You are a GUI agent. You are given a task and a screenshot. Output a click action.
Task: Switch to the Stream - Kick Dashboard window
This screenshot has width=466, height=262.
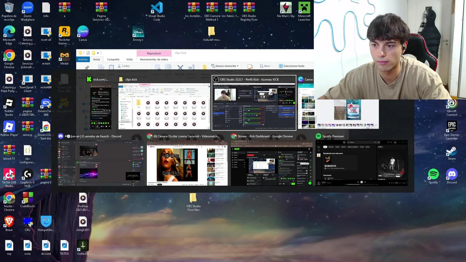272,160
